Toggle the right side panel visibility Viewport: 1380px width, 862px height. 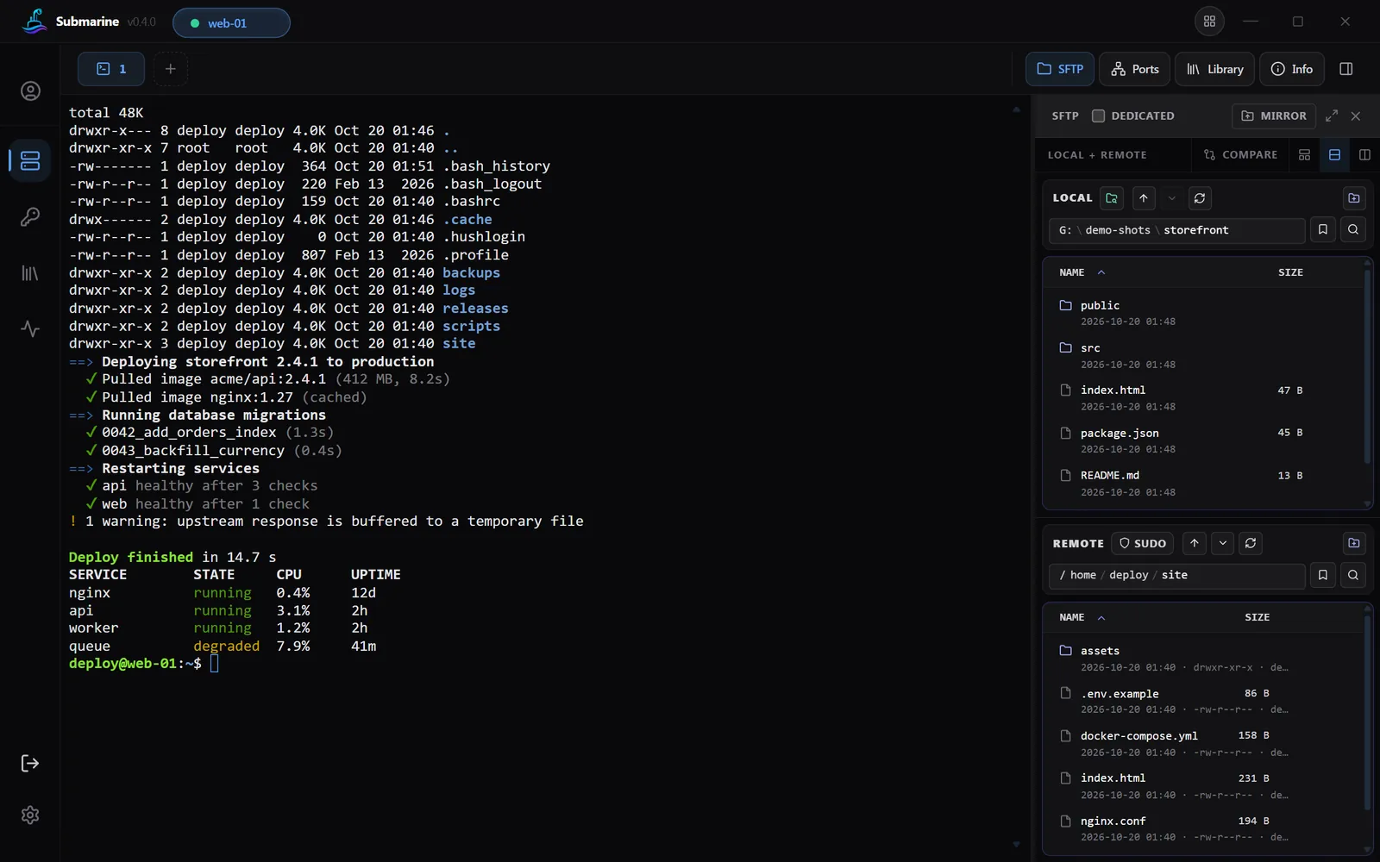(1345, 69)
